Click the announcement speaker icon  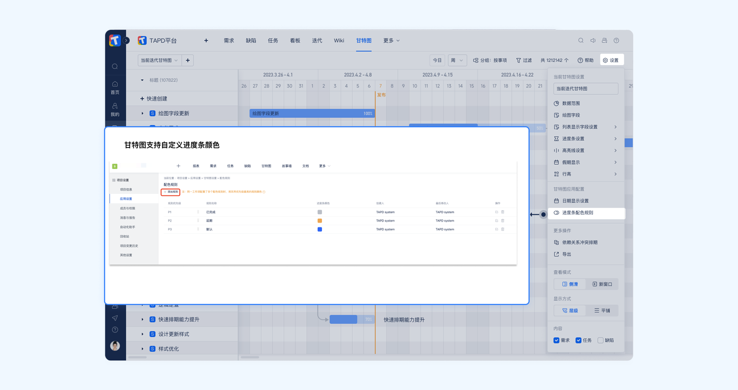593,41
